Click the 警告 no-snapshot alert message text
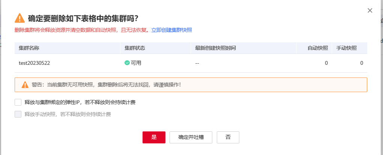The width and height of the screenshot is (383, 155). (106, 85)
